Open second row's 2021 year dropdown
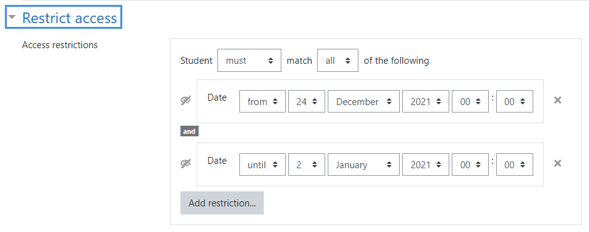 tap(425, 164)
